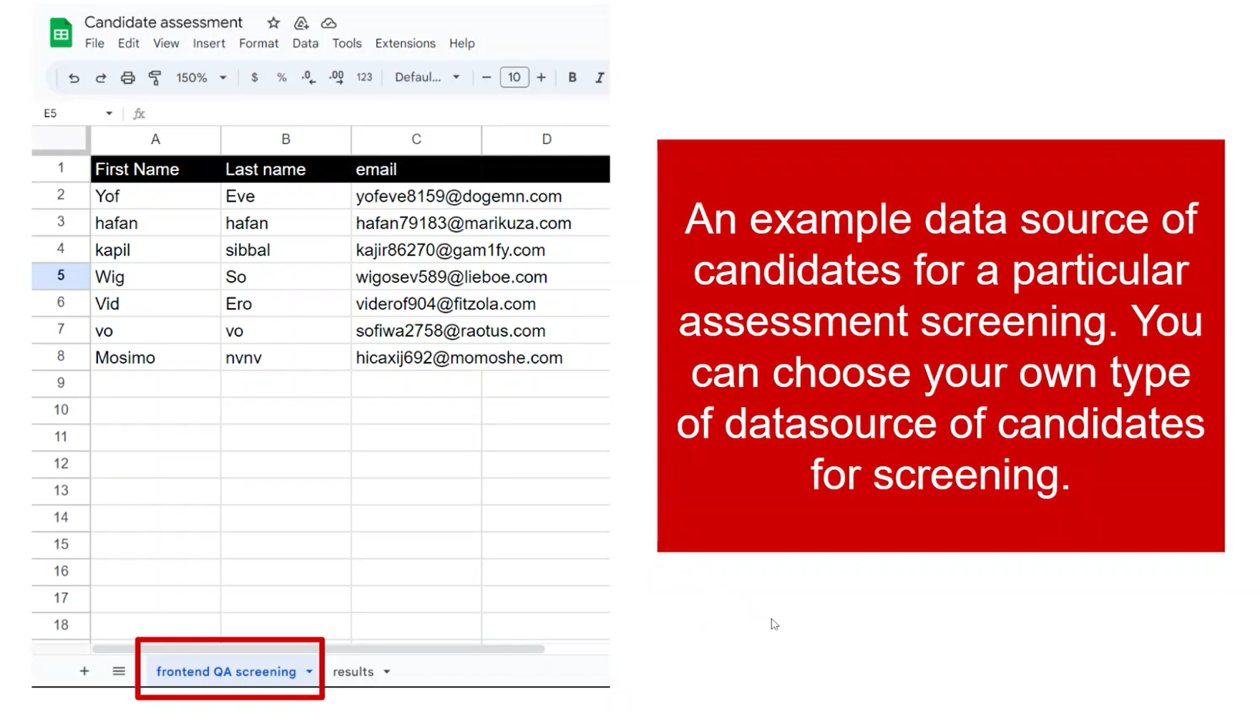This screenshot has height=711, width=1260.
Task: Open the Help menu
Action: coord(461,43)
